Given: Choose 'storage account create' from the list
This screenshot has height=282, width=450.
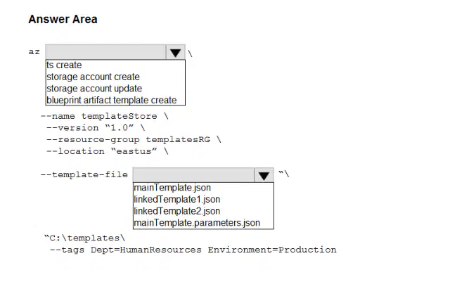Looking at the screenshot, I should [x=93, y=77].
